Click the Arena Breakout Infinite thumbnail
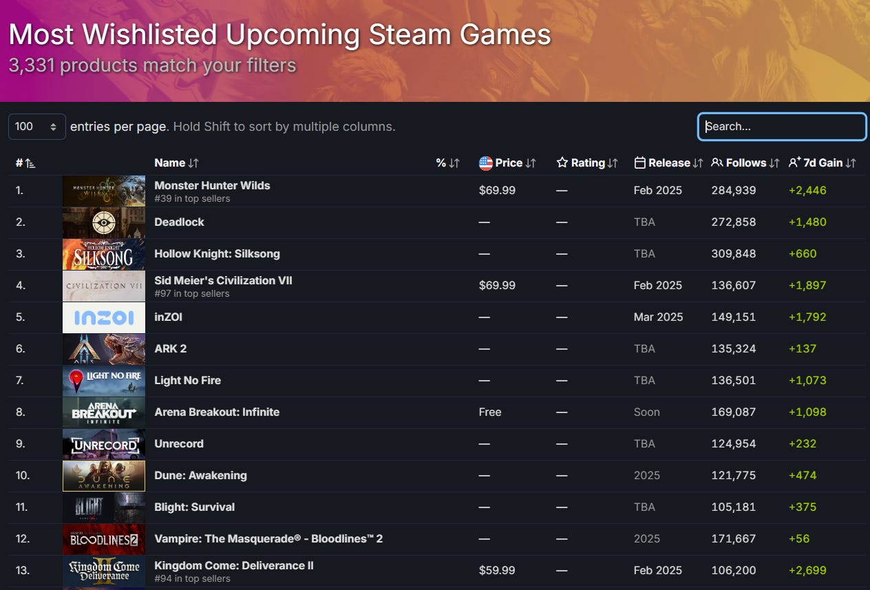Viewport: 870px width, 590px height. coord(104,412)
